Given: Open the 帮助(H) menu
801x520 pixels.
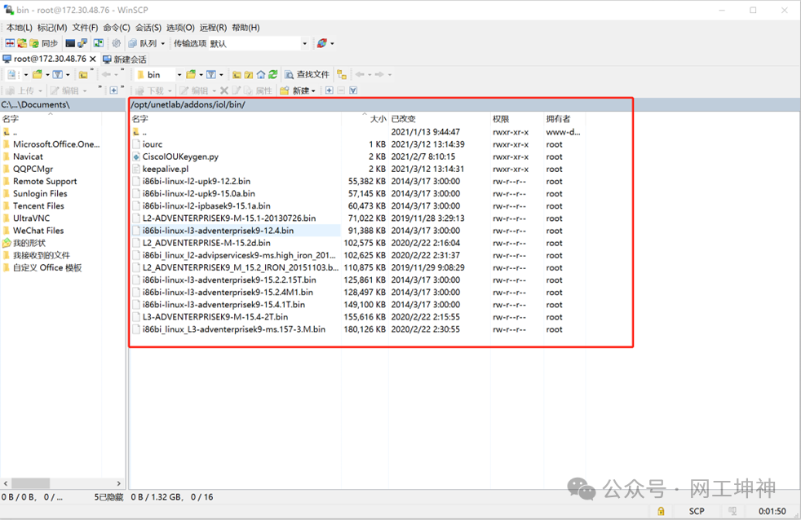Looking at the screenshot, I should tap(246, 28).
